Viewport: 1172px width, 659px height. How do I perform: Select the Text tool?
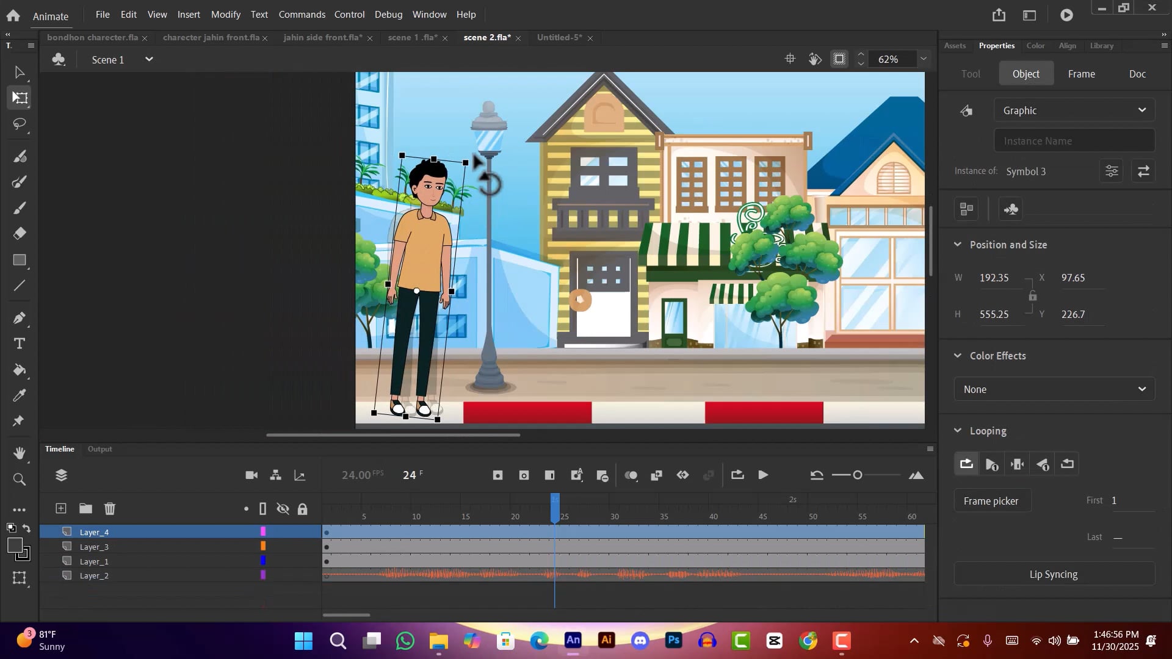(20, 344)
